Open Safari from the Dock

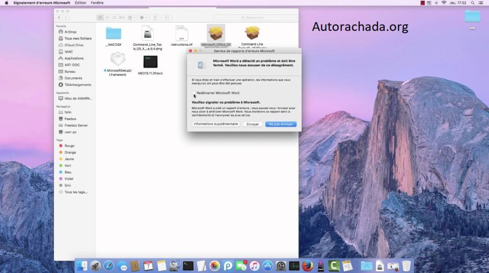click(109, 266)
